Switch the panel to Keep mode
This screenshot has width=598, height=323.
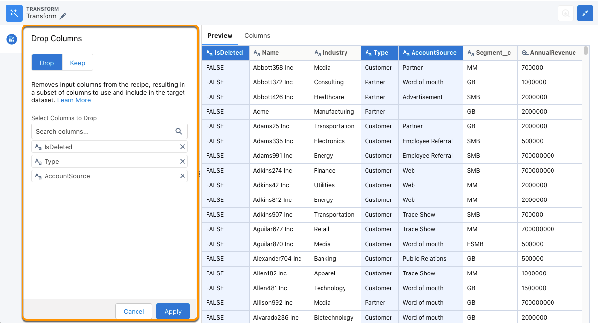point(77,62)
